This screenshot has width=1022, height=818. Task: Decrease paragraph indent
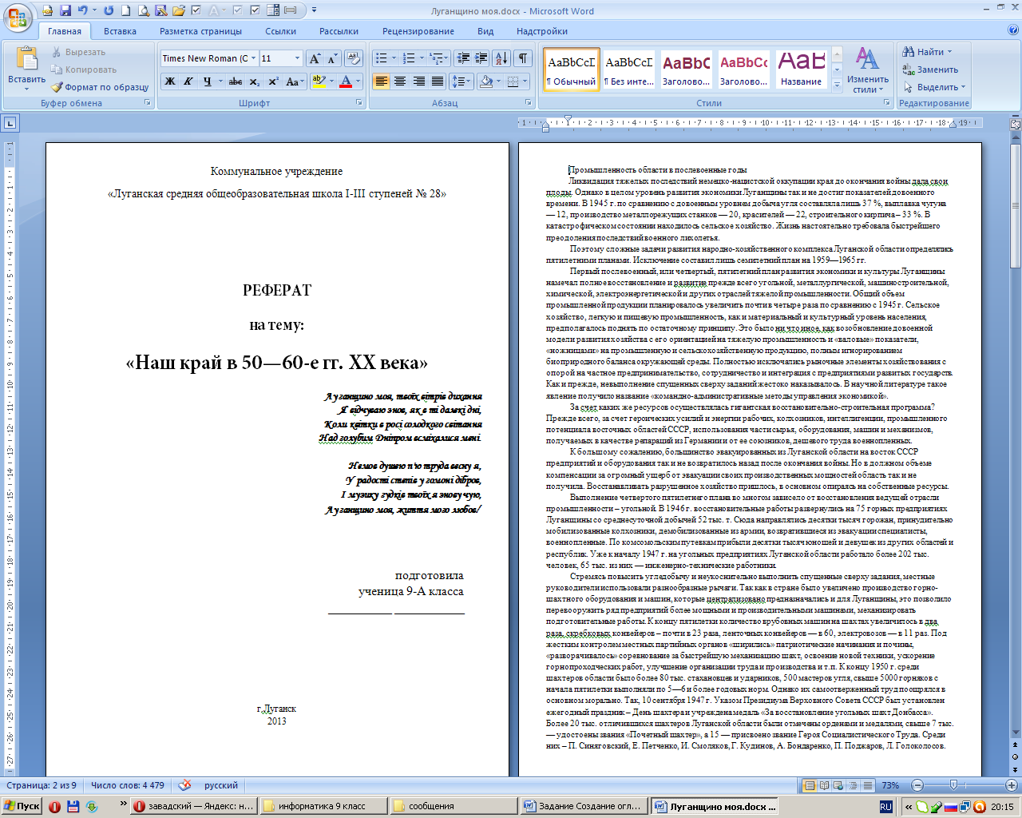[x=462, y=58]
